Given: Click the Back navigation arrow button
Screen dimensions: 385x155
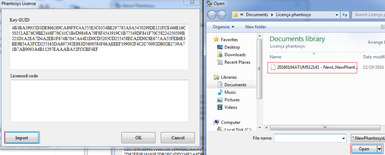Looking at the screenshot, I should 212,15.
